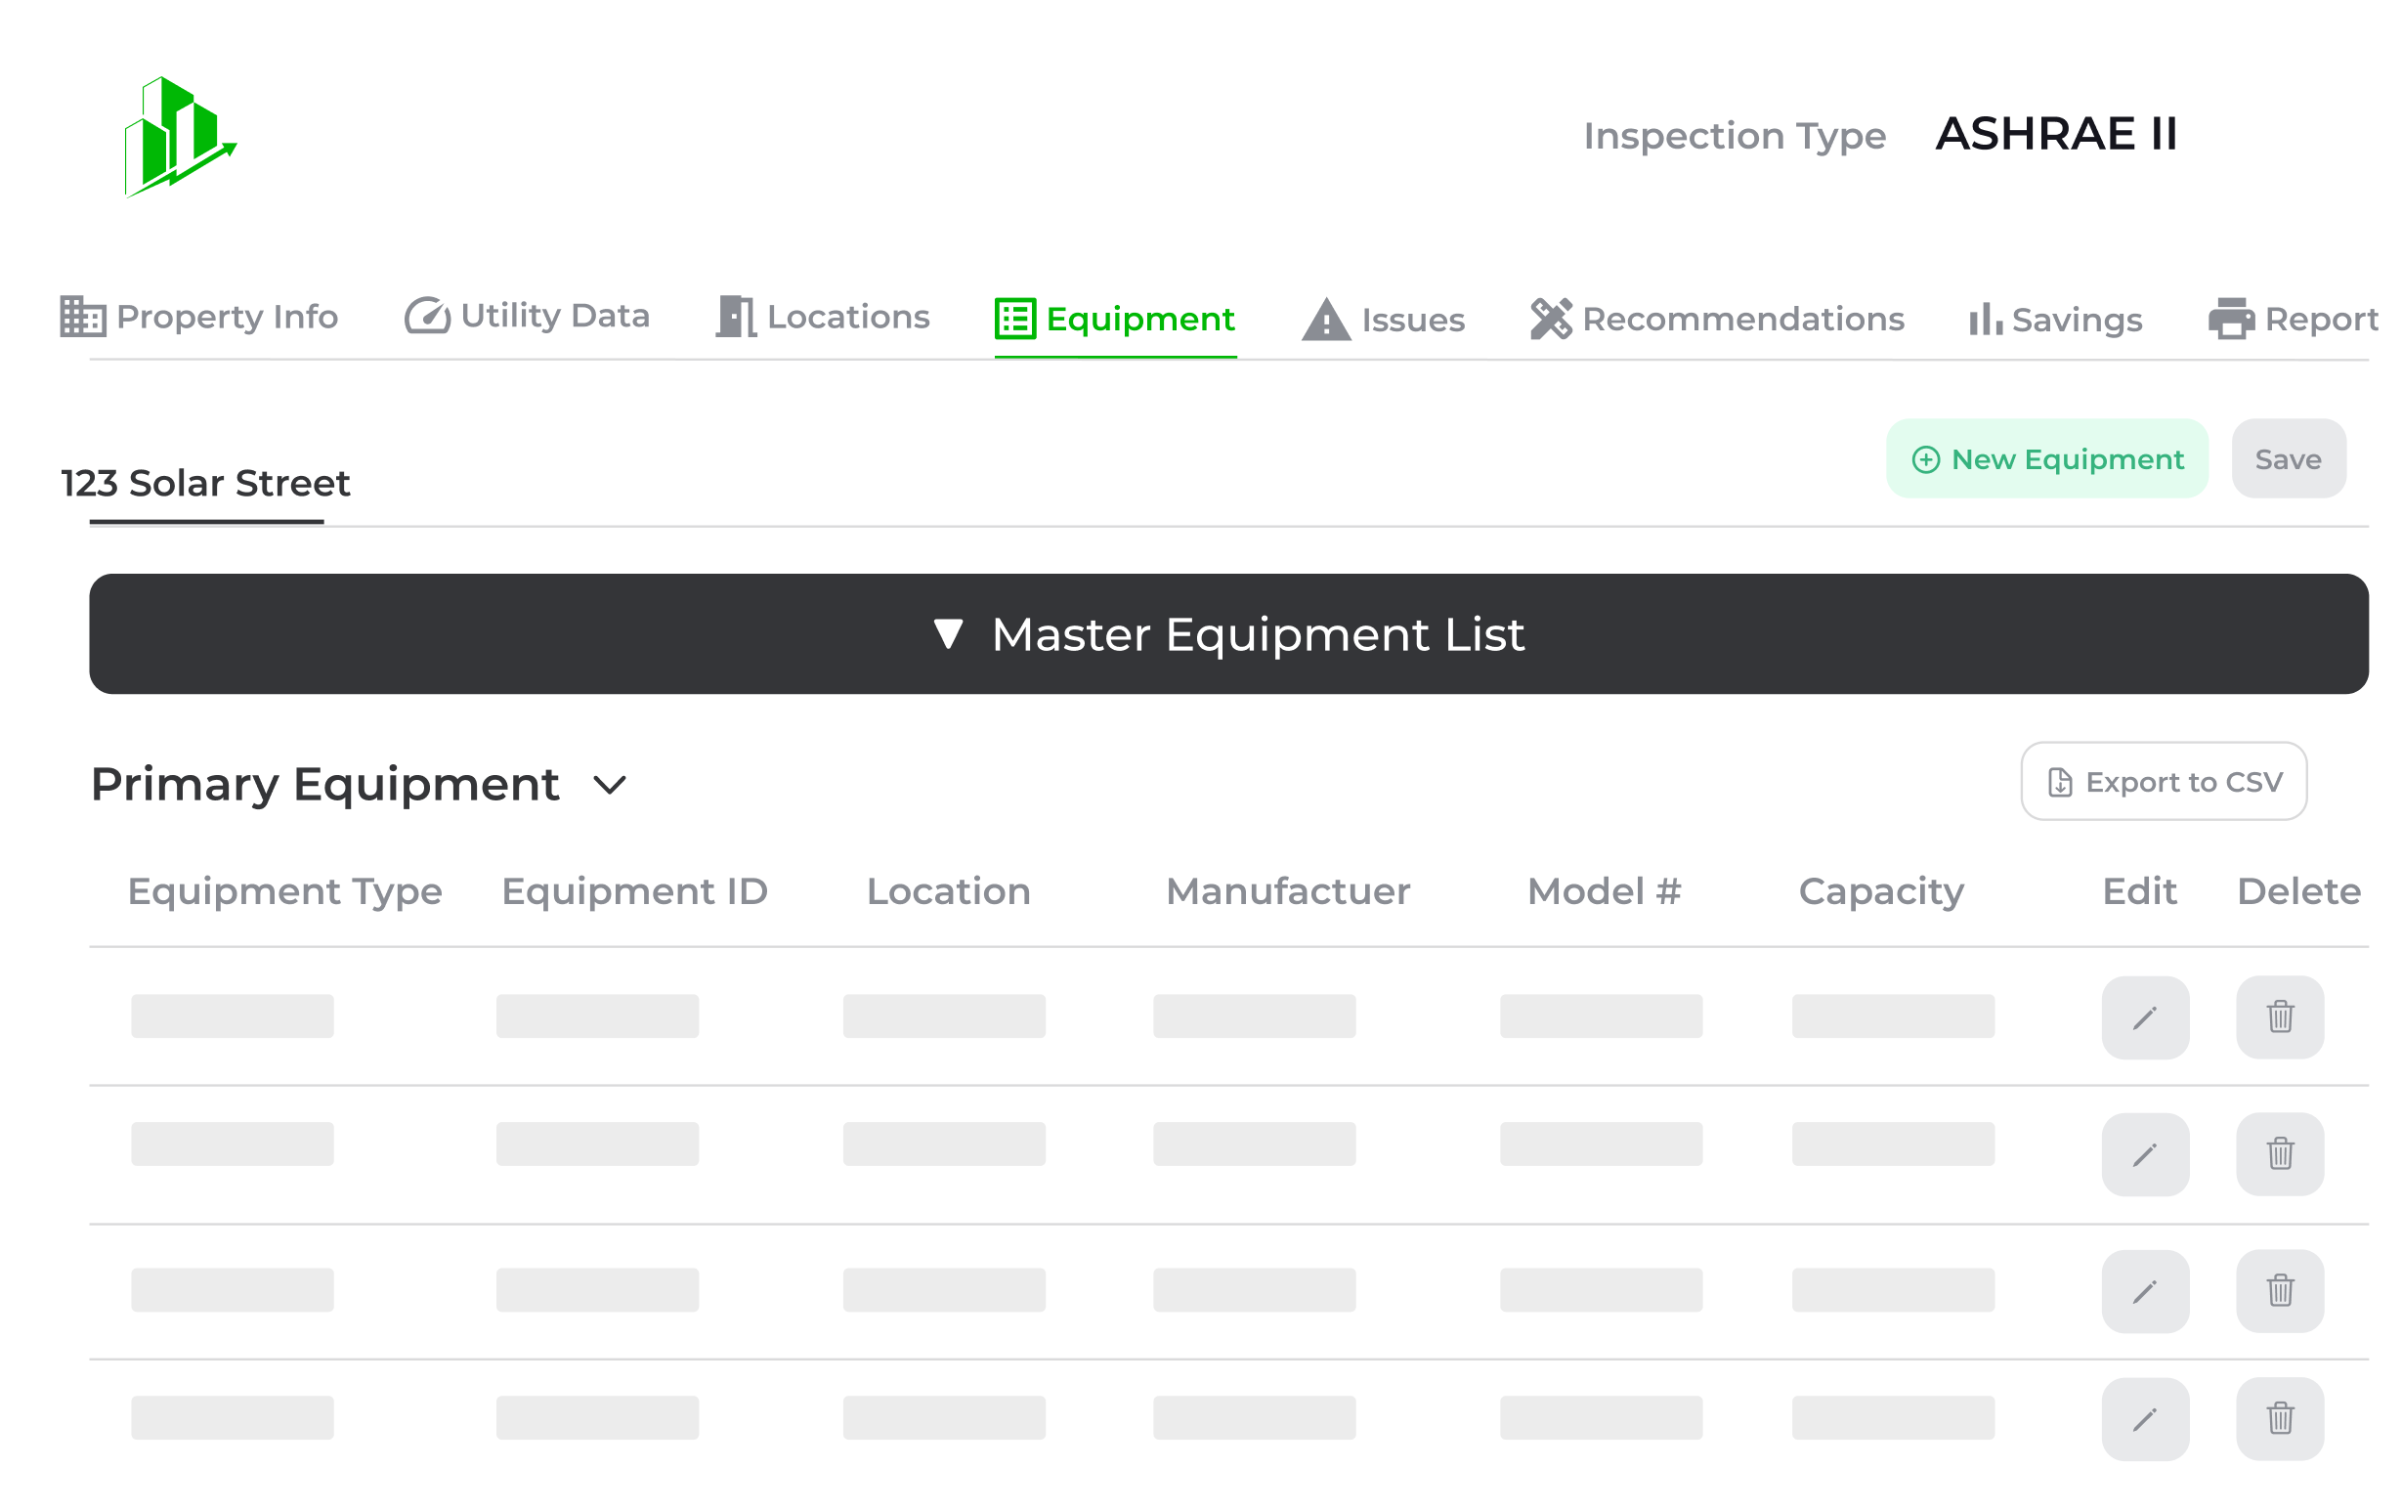
Task: Collapse the Master Equipment List bar
Action: pos(1228,634)
